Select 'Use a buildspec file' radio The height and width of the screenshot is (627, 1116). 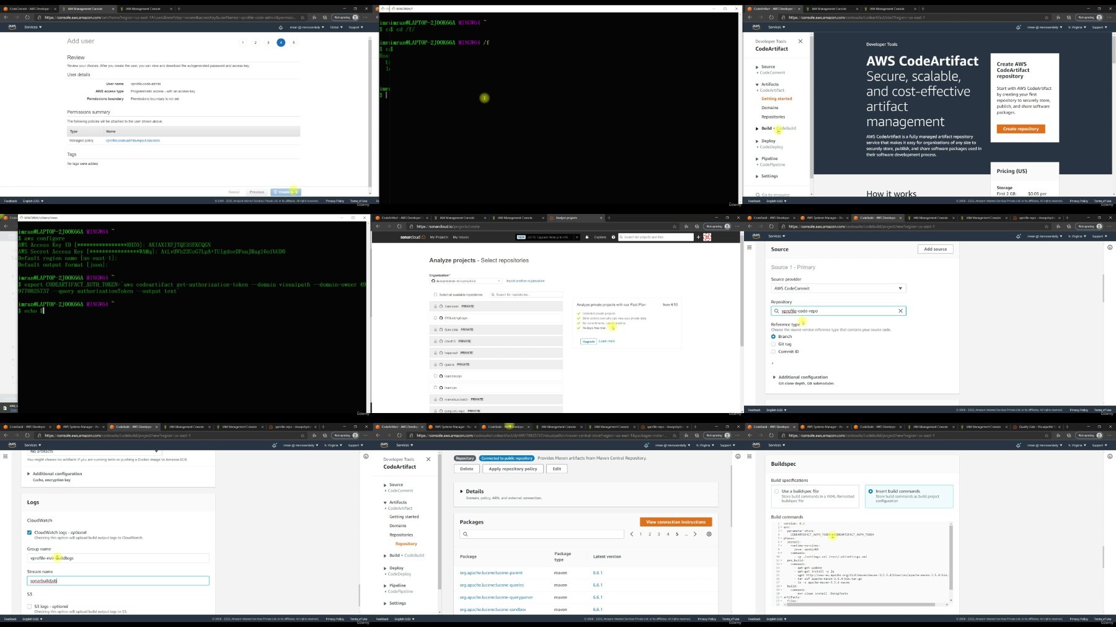(776, 491)
